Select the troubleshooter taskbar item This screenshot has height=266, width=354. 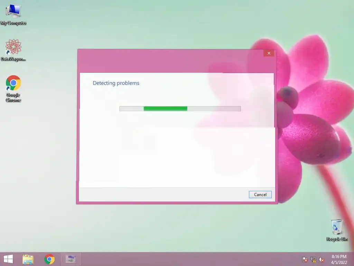(x=71, y=259)
